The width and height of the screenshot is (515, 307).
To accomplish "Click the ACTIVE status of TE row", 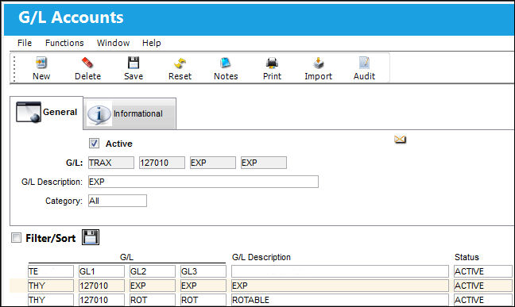I will (x=483, y=271).
